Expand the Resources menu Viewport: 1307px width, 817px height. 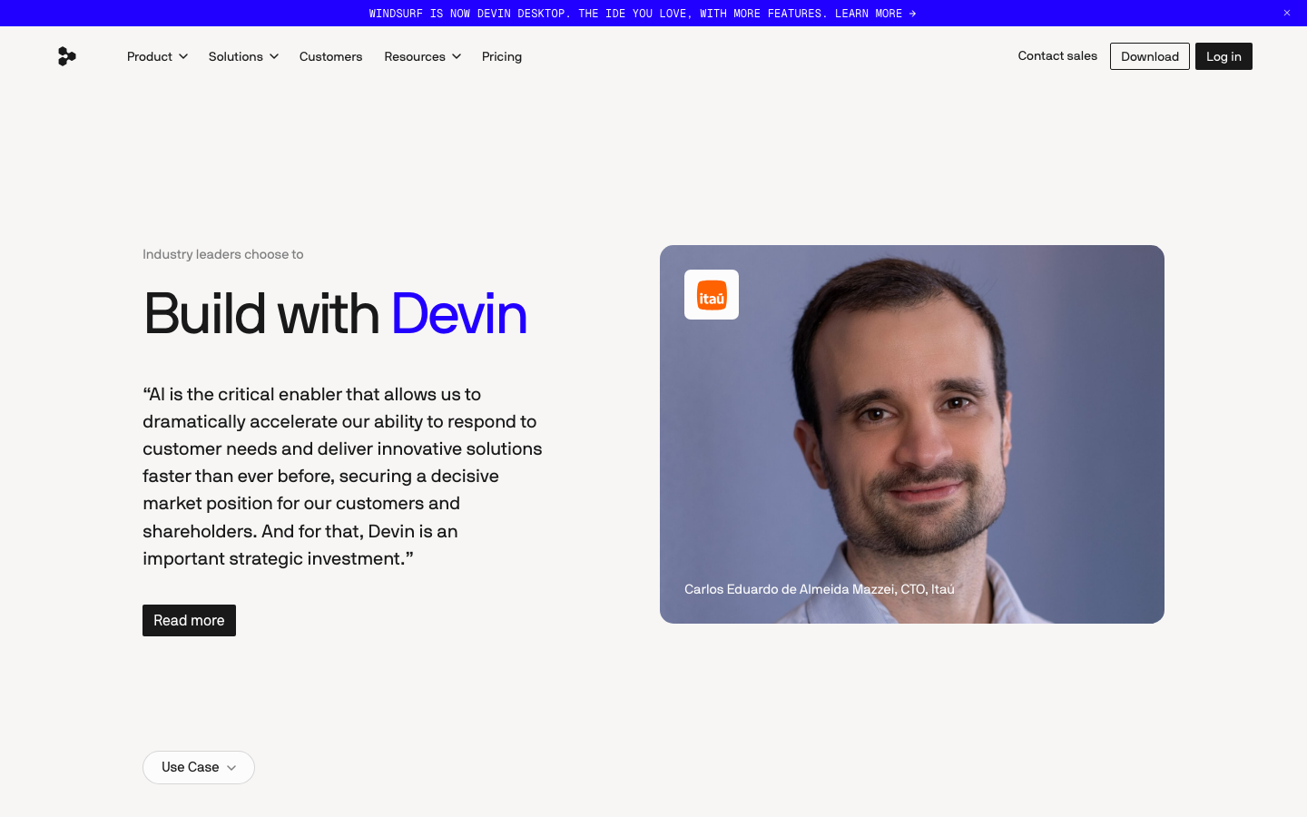coord(422,56)
